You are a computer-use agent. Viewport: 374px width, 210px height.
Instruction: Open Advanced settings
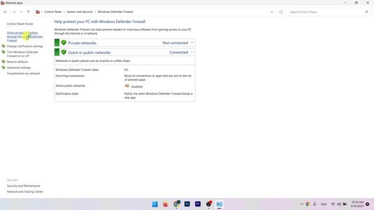(x=19, y=68)
